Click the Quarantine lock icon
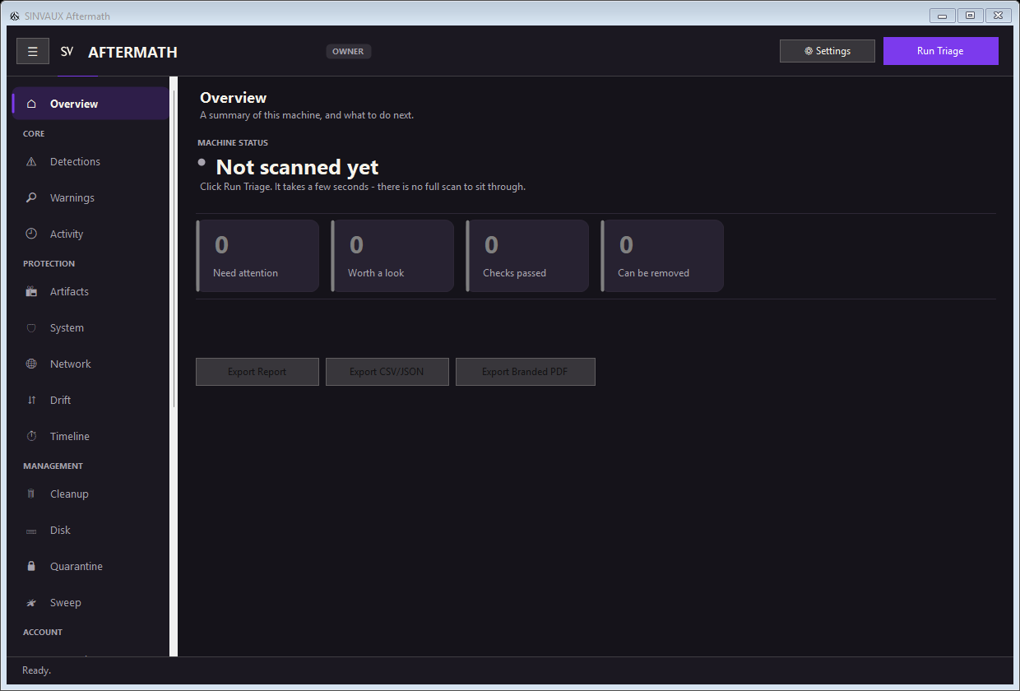The image size is (1020, 691). pos(31,566)
